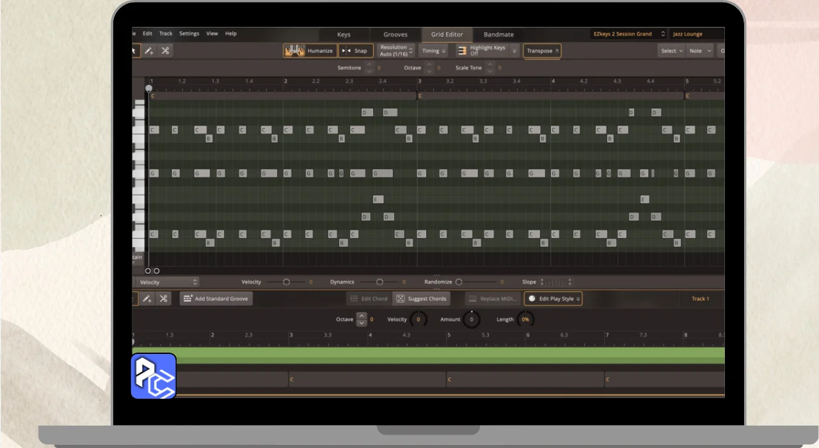
Task: Select the pencil draw tool in Grid Editor toolbar
Action: click(148, 51)
